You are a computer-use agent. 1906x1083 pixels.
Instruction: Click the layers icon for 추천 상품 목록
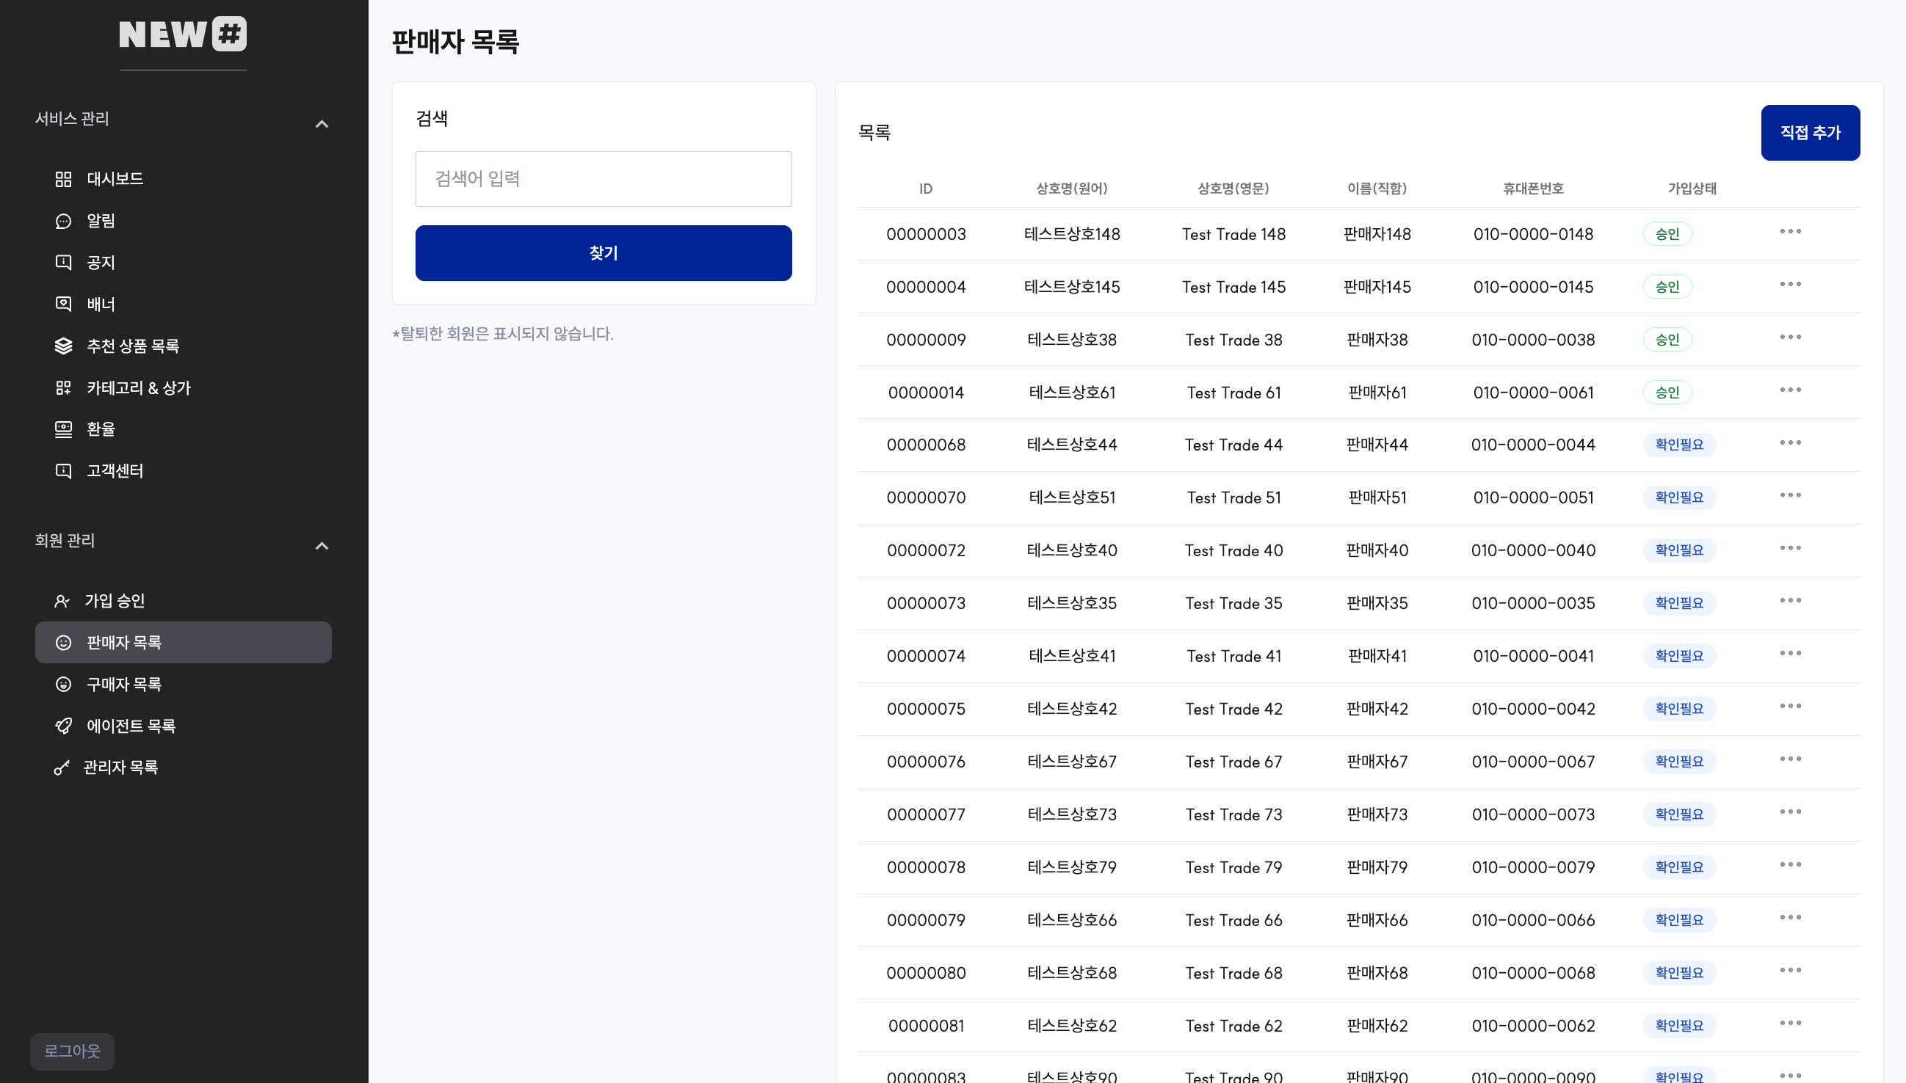63,346
